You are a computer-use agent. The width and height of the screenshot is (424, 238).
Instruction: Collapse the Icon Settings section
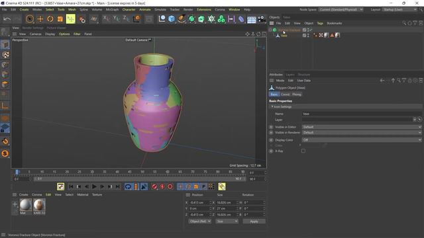[272, 106]
